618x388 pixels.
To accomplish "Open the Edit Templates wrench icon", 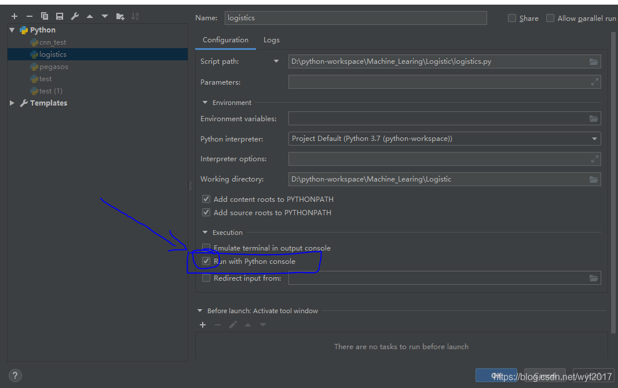I will [x=75, y=16].
